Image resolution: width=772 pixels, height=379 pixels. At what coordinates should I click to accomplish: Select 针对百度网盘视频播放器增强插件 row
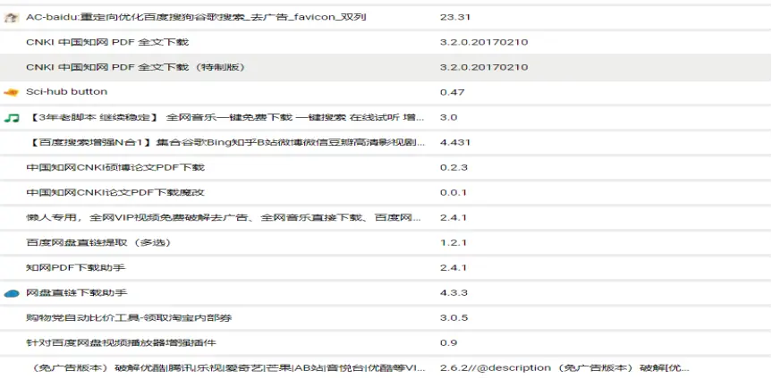pos(386,343)
